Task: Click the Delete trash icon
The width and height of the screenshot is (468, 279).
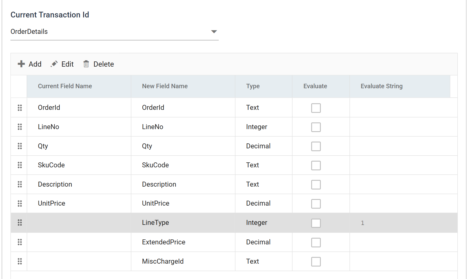Action: coord(86,64)
